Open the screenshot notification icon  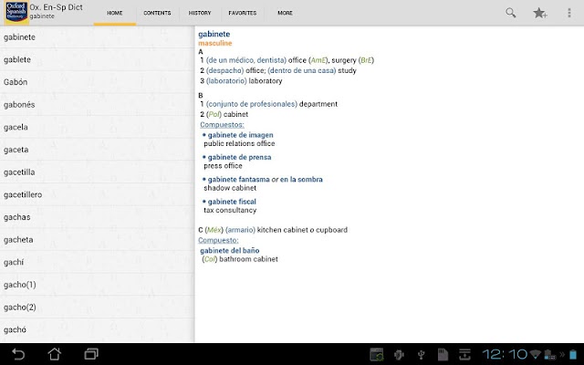pyautogui.click(x=377, y=355)
